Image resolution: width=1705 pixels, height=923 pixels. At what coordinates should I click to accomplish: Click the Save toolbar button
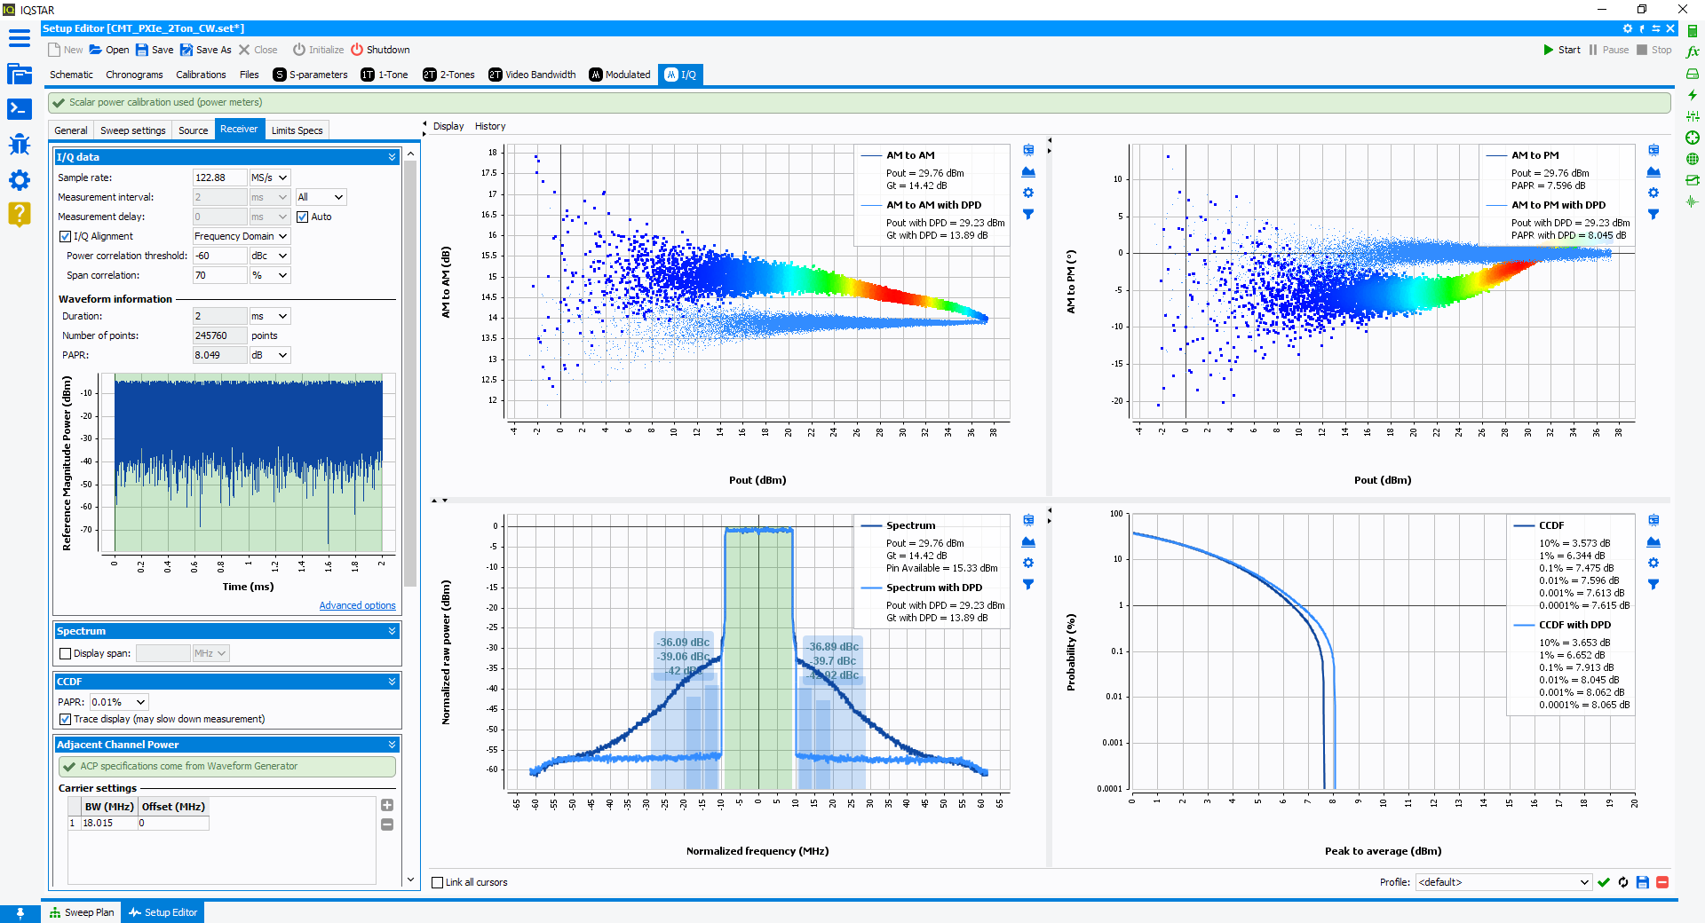155,50
